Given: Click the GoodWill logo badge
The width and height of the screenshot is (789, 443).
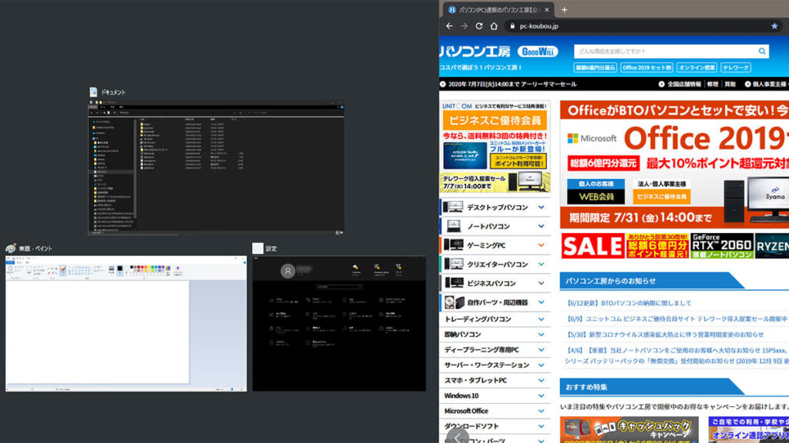Looking at the screenshot, I should coord(537,52).
